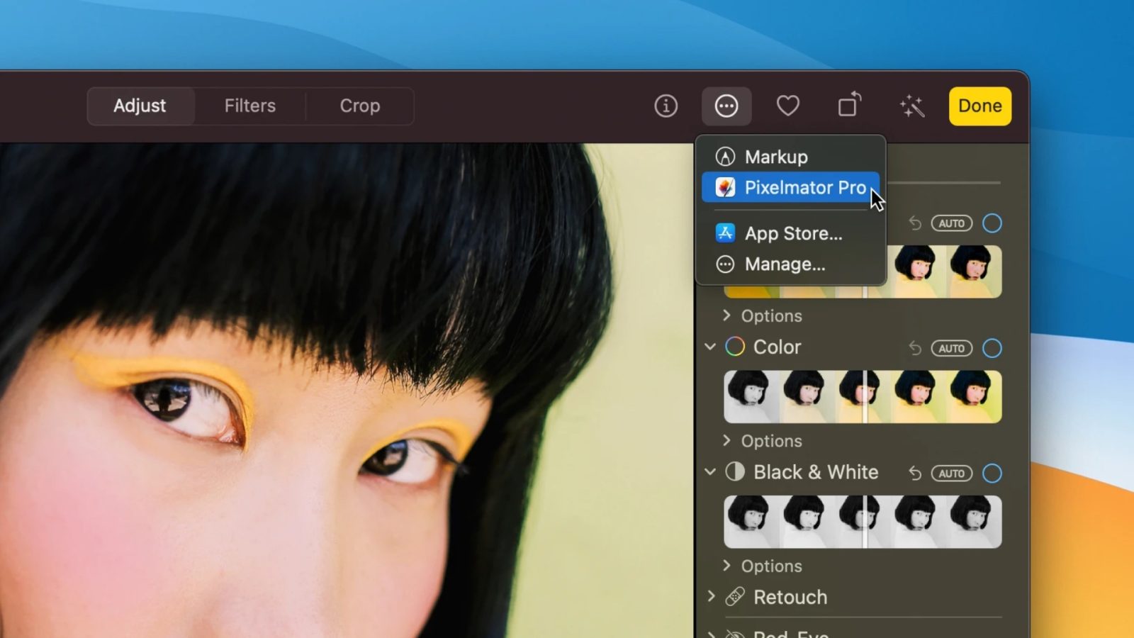This screenshot has width=1134, height=638.
Task: Collapse the Color section
Action: [x=710, y=347]
